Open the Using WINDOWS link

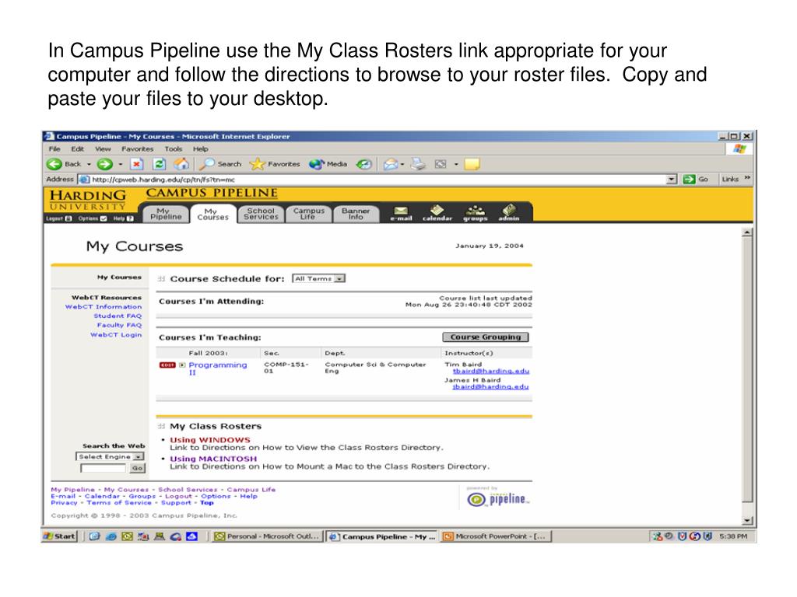click(210, 440)
